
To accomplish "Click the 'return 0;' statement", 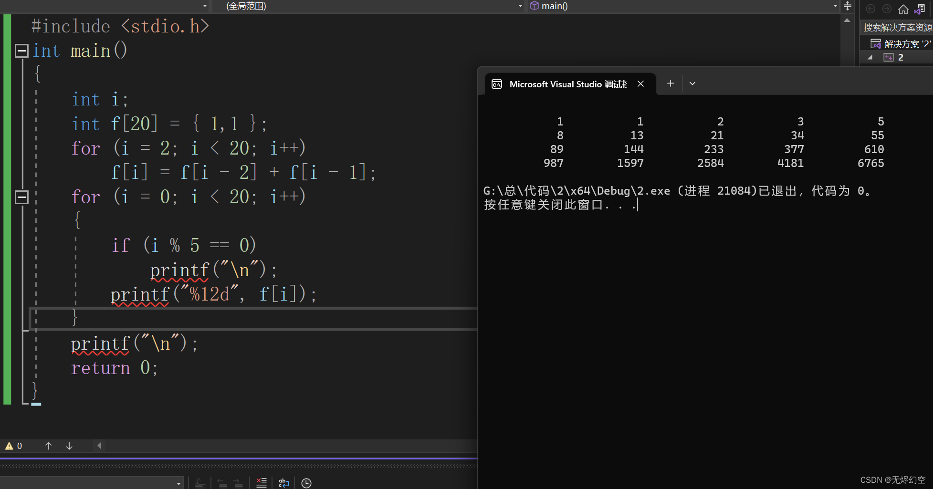I will point(115,368).
